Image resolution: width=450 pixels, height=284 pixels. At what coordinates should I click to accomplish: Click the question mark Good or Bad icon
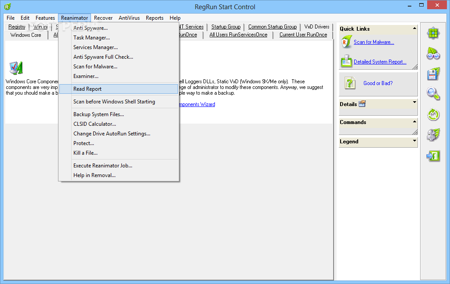tap(350, 83)
